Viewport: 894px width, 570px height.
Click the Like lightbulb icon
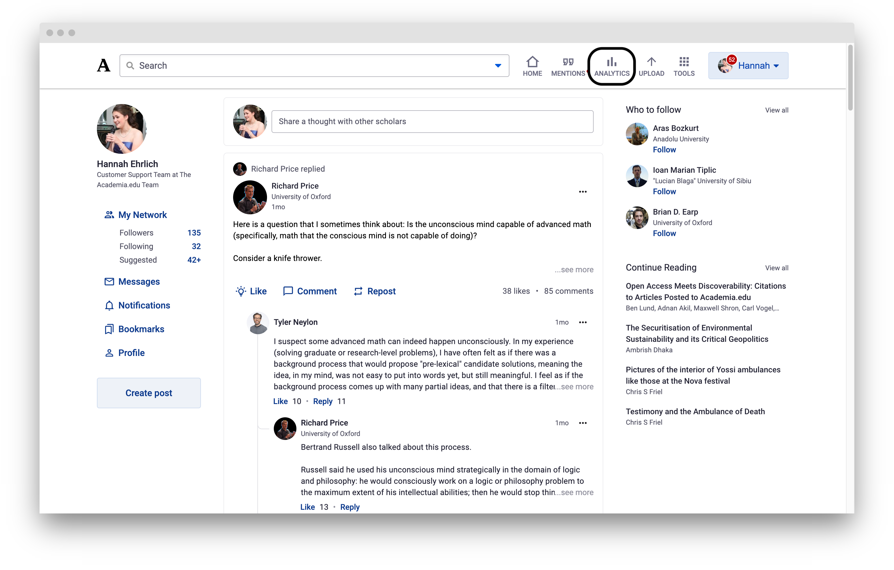click(x=241, y=291)
